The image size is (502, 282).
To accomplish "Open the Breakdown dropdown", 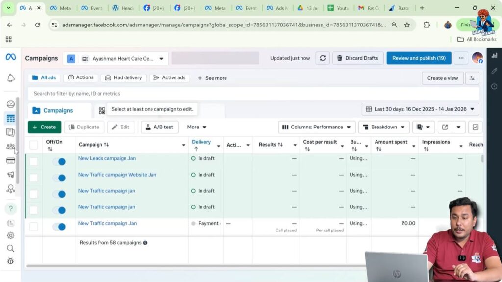I will pos(383,127).
